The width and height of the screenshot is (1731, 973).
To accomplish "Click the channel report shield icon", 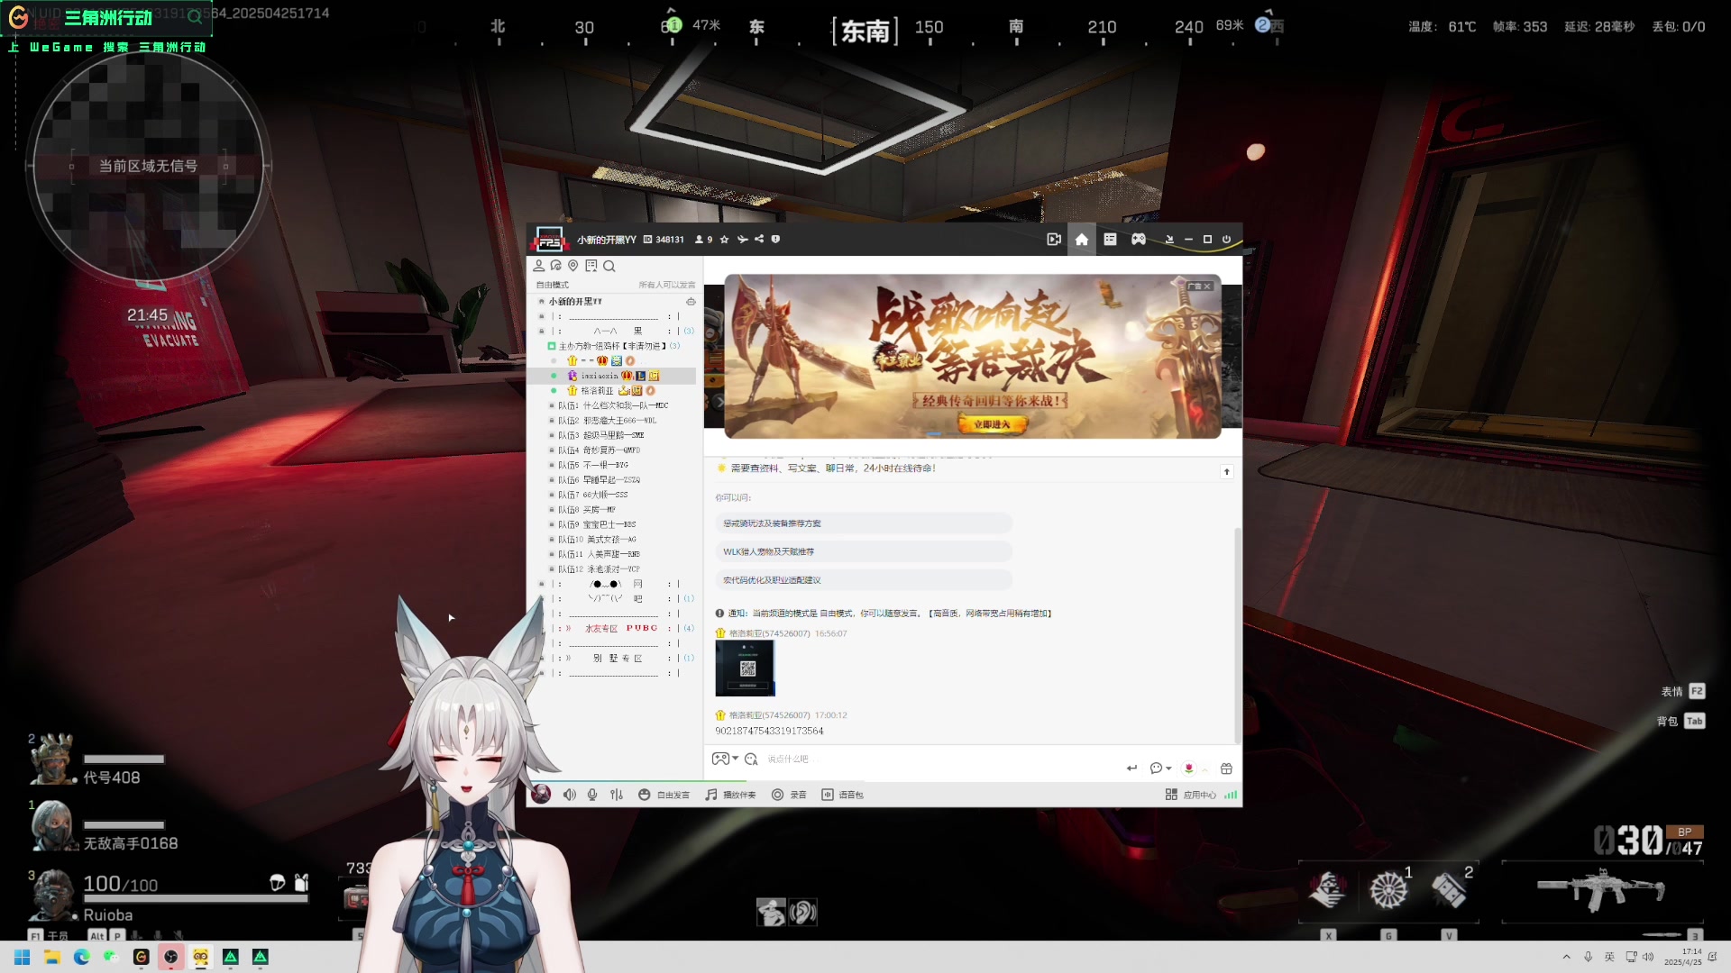I will tap(775, 240).
